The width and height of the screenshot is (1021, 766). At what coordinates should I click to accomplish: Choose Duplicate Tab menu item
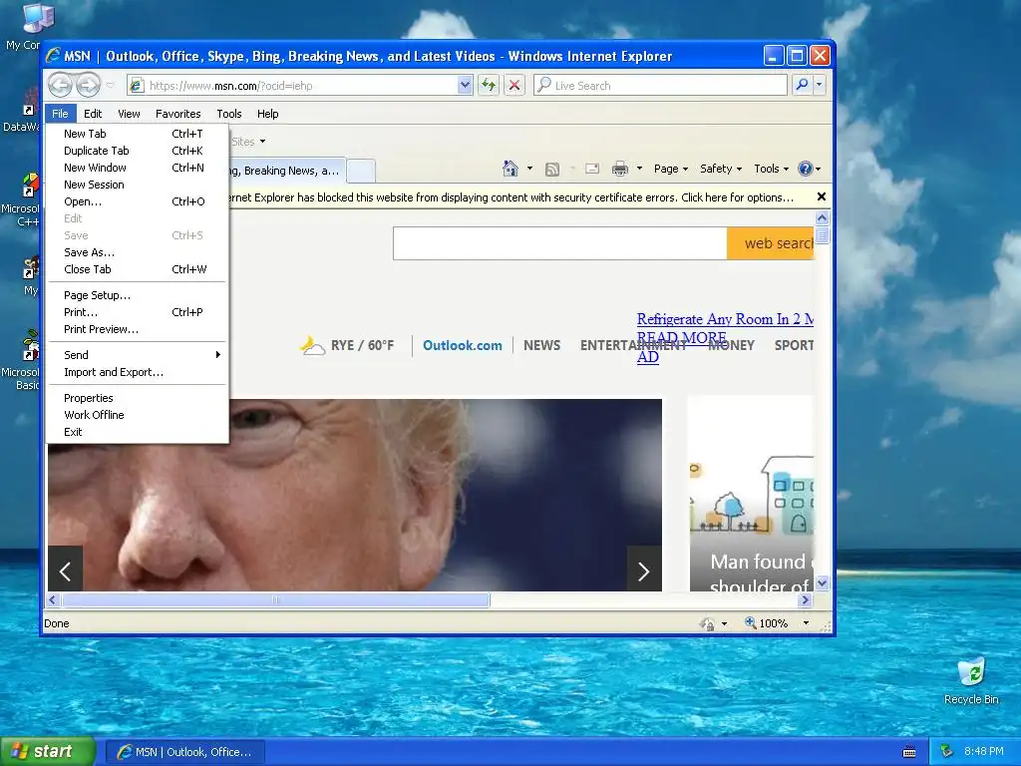[x=137, y=151]
